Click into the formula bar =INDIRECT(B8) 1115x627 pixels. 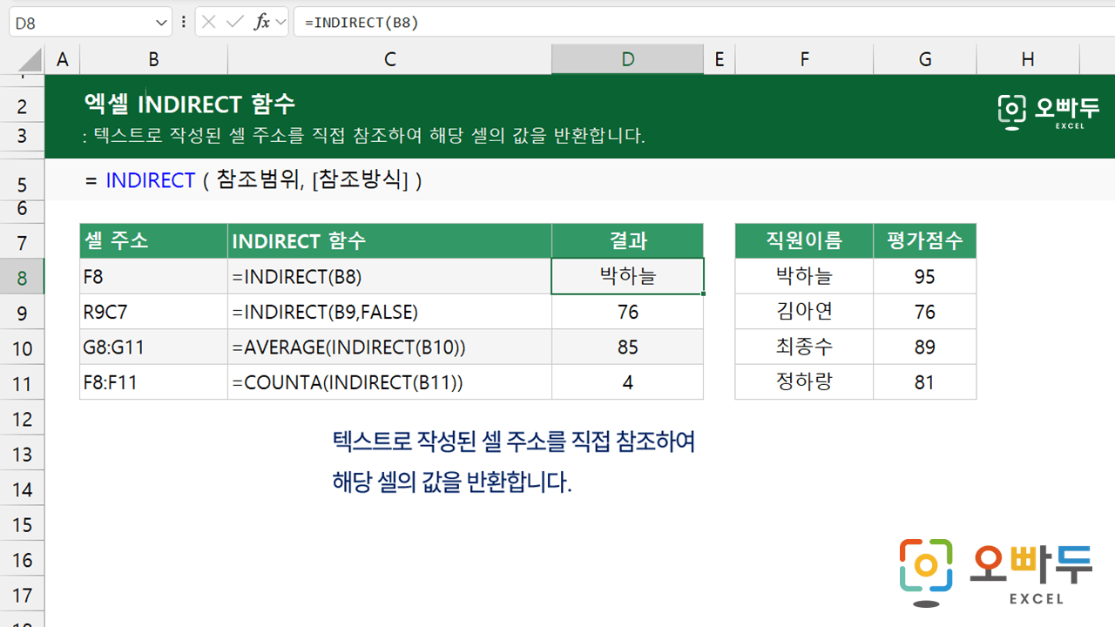704,23
